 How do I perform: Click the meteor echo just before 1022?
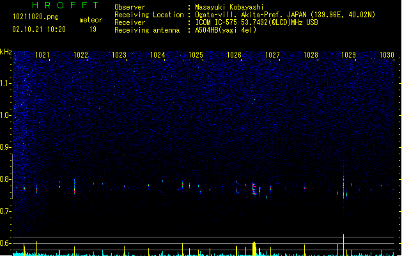click(74, 186)
